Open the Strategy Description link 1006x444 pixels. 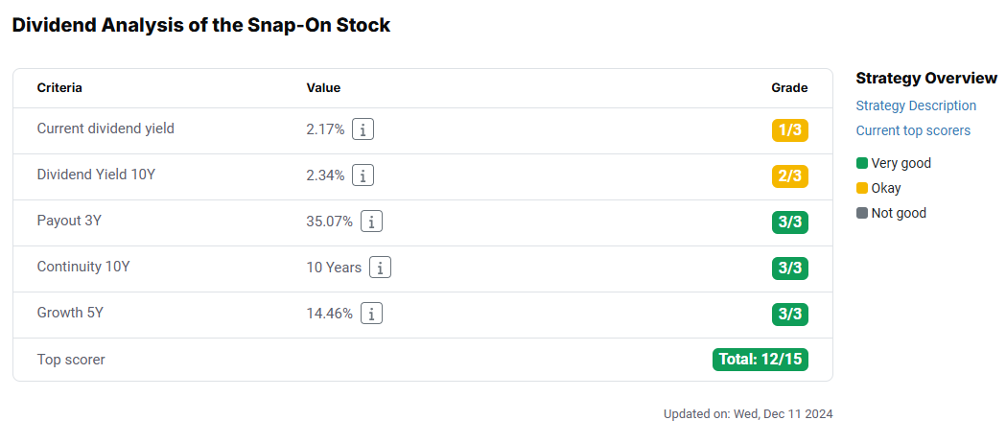(x=916, y=105)
